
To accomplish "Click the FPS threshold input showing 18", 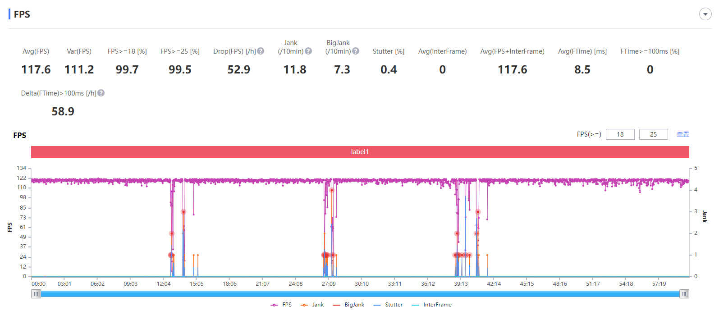I will click(x=620, y=134).
